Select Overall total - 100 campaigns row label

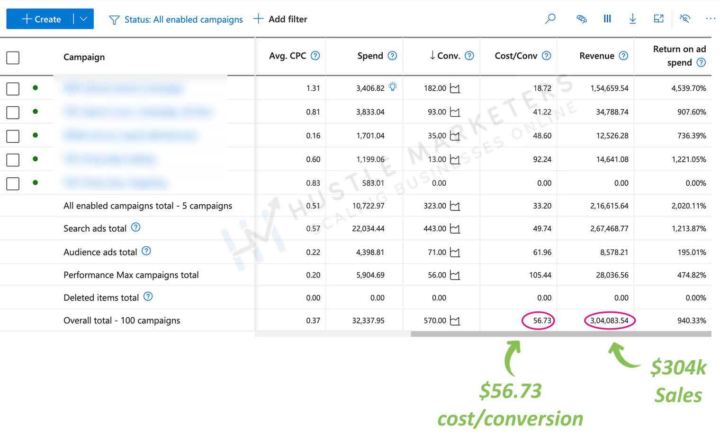[x=122, y=321]
